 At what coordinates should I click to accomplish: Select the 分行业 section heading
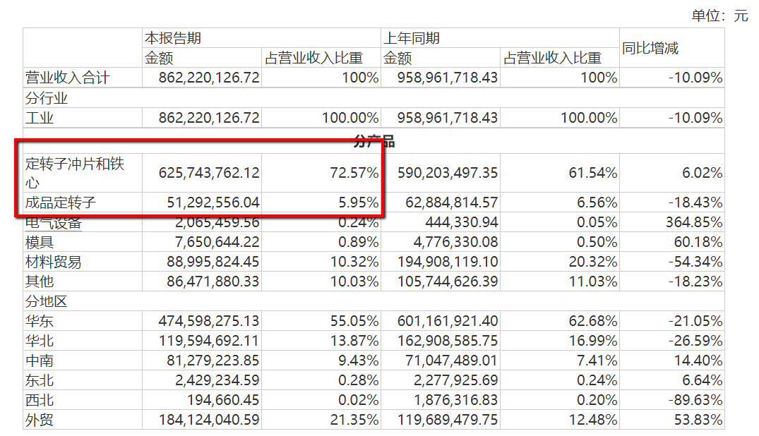coord(47,98)
